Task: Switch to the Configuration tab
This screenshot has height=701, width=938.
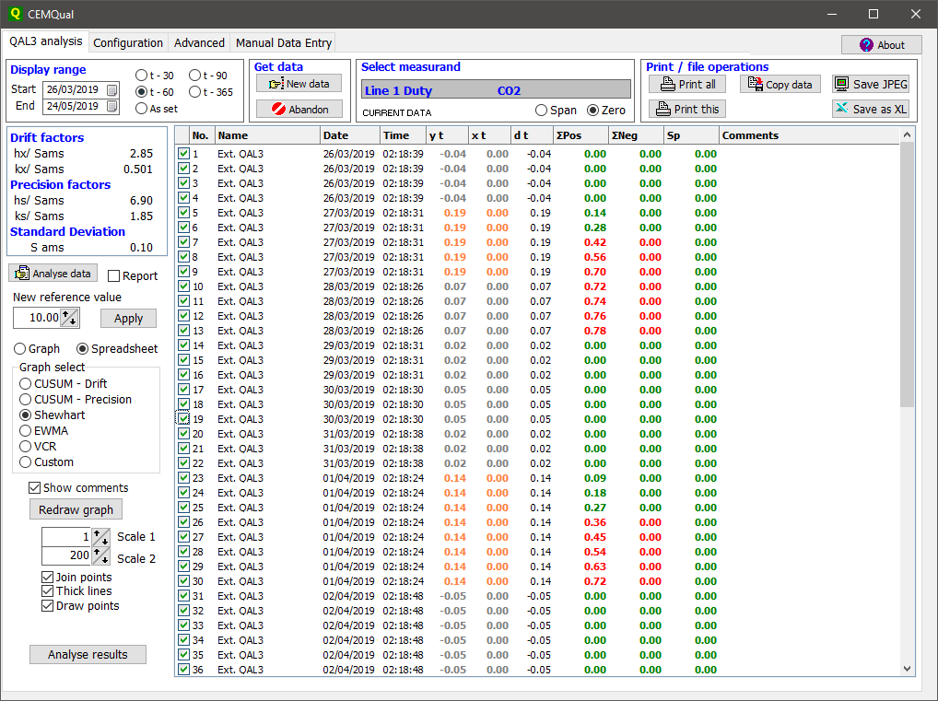Action: coord(128,43)
